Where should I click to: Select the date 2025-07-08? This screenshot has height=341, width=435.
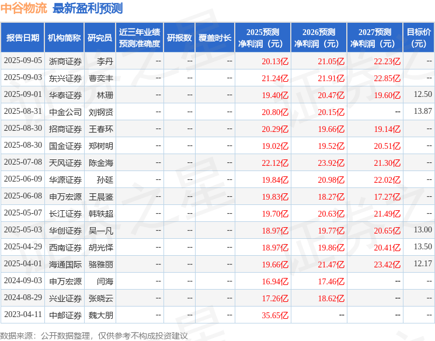(x=23, y=162)
